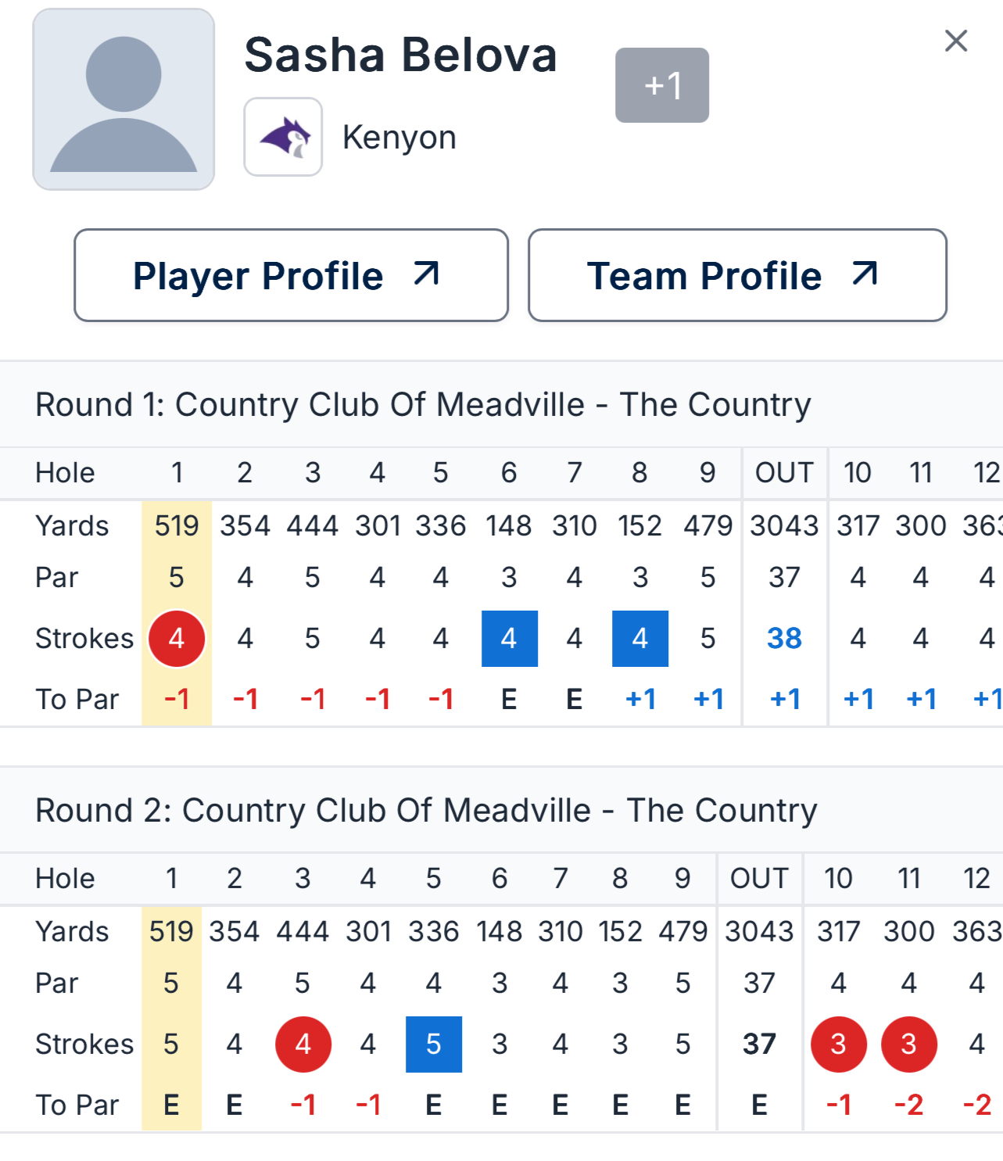Close the player scorecard panel
The width and height of the screenshot is (1003, 1161).
[955, 41]
